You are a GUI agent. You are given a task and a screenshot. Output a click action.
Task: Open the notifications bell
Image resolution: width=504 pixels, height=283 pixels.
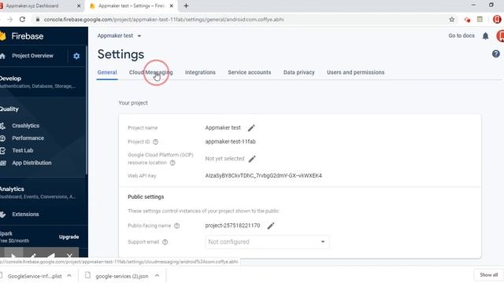coord(485,36)
